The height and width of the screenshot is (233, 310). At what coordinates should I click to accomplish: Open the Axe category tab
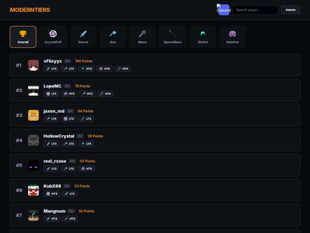[x=113, y=37]
